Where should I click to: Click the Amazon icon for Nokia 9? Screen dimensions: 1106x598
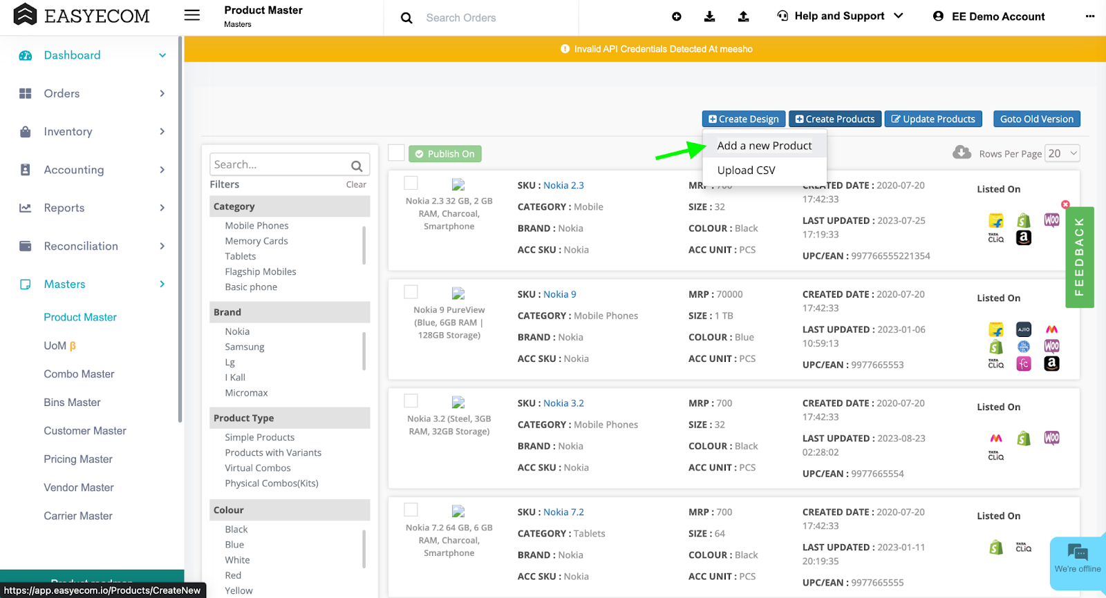(1051, 364)
